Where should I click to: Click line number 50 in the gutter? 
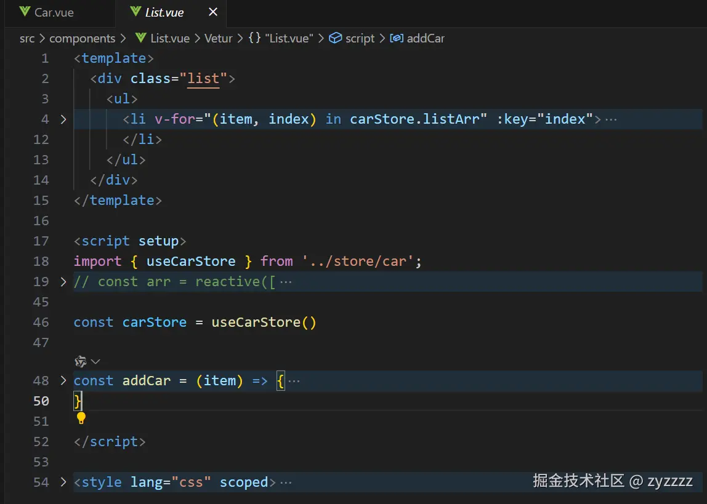41,401
